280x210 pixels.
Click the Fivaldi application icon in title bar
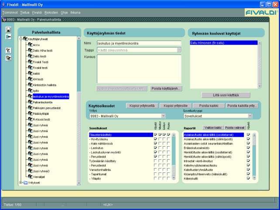click(3, 4)
